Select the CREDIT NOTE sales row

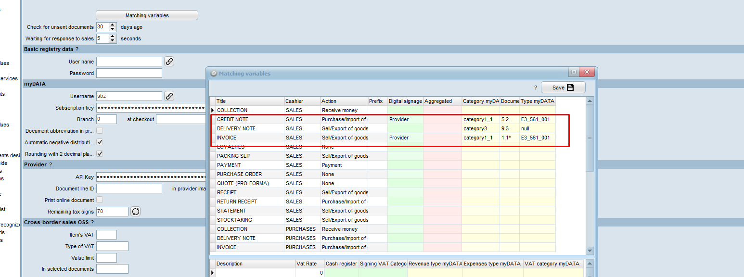click(383, 119)
